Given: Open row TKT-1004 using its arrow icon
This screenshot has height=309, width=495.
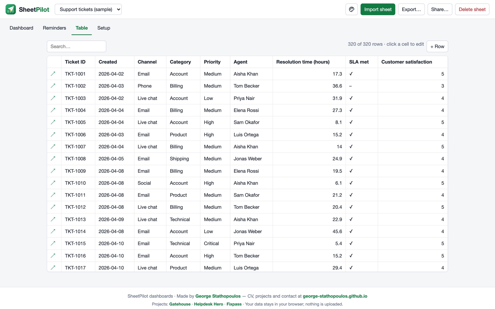Looking at the screenshot, I should tap(53, 110).
